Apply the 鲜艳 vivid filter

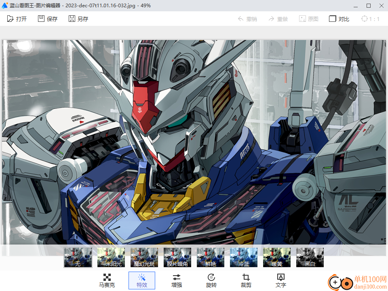[x=211, y=257]
